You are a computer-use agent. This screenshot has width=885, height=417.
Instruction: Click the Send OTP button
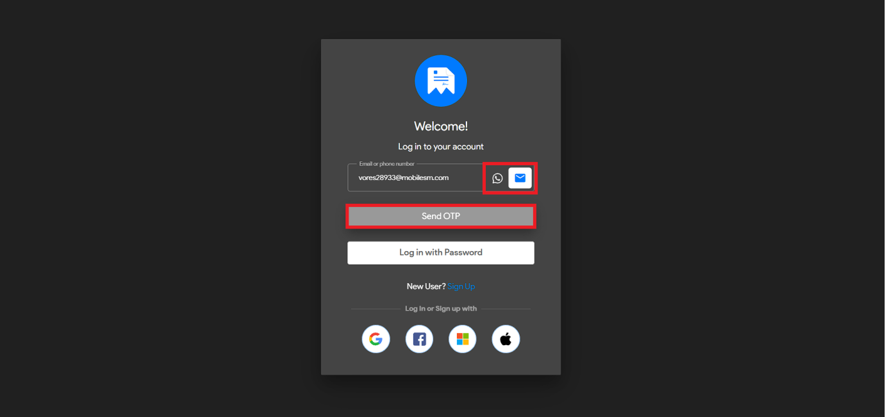[441, 216]
